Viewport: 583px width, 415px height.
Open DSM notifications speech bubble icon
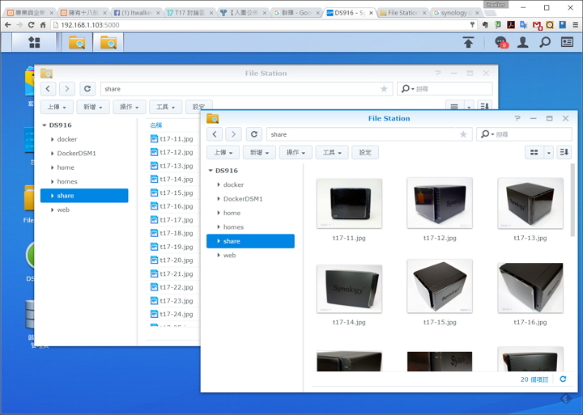click(500, 42)
